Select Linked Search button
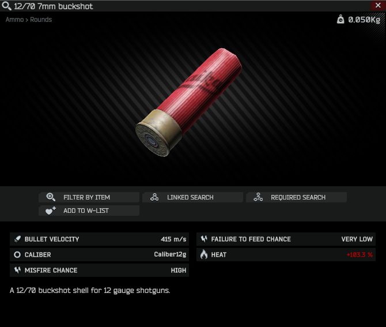Image resolution: width=386 pixels, height=327 pixels. point(192,197)
